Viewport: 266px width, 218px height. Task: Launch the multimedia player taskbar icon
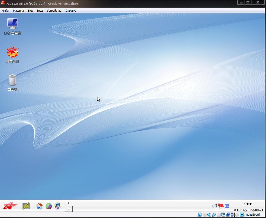57,206
